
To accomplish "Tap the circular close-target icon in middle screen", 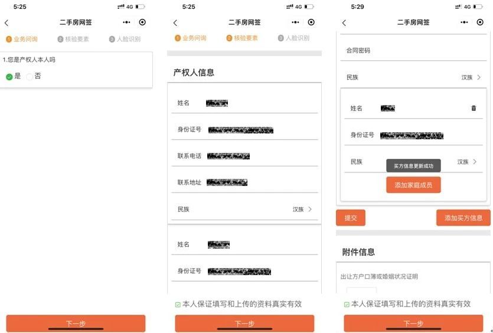I will pyautogui.click(x=311, y=22).
